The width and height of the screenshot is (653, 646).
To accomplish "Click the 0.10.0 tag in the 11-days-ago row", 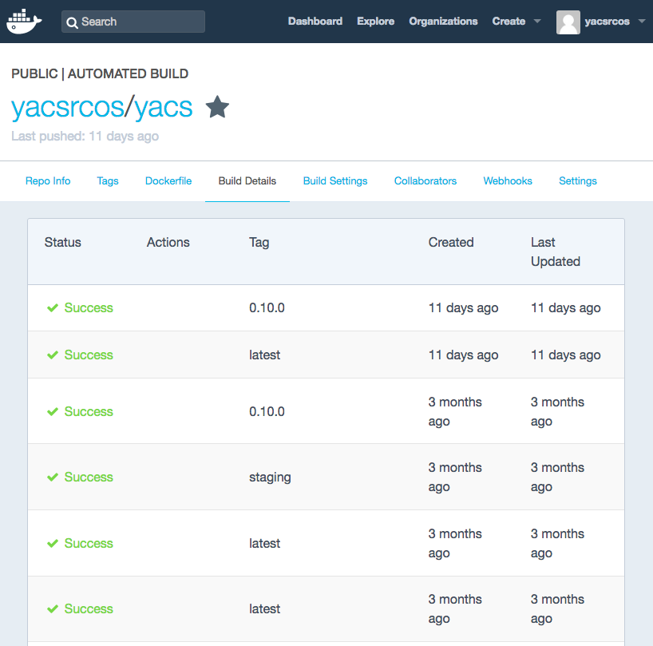I will 267,307.
